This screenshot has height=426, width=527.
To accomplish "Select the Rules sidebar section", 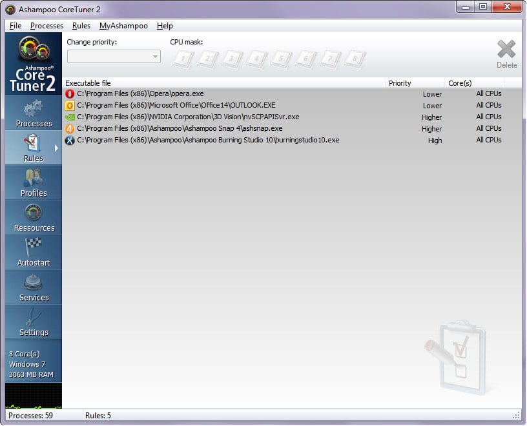I will (34, 148).
